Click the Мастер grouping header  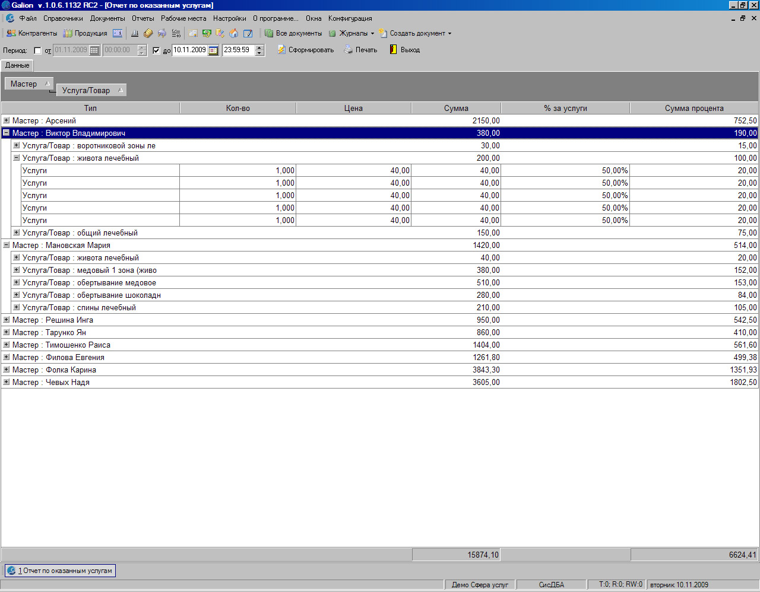(29, 84)
